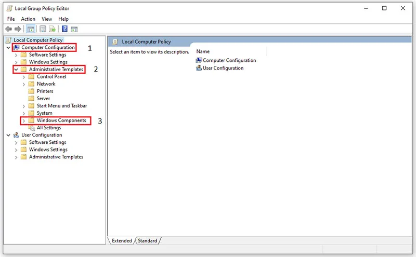Click User Configuration icon in tree
The image size is (416, 257).
pyautogui.click(x=16, y=135)
